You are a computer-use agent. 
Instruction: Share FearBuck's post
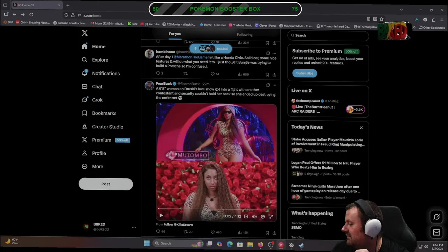coord(274,232)
